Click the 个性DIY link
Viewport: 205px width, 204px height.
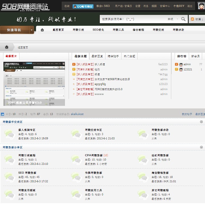[x=179, y=6]
